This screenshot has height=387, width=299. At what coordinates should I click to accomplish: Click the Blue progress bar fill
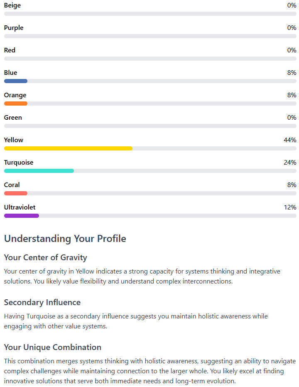(16, 81)
